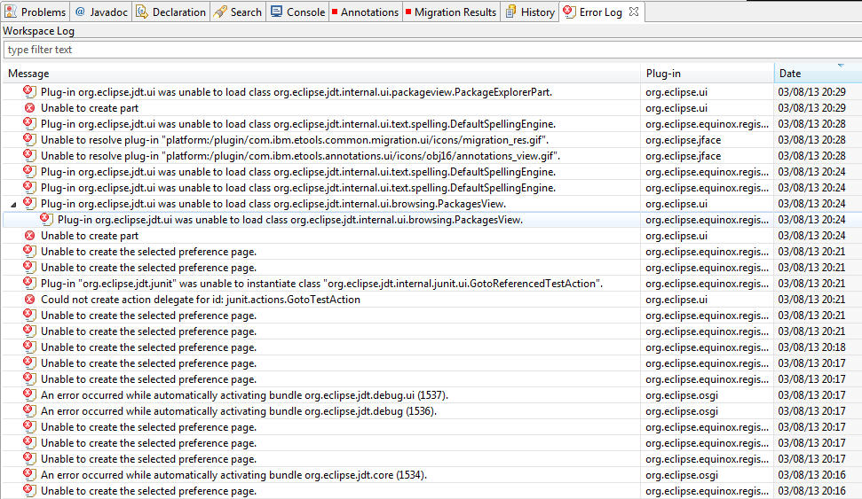Click error icon of jdt.core (1534) entry
The width and height of the screenshot is (862, 499).
coord(29,474)
